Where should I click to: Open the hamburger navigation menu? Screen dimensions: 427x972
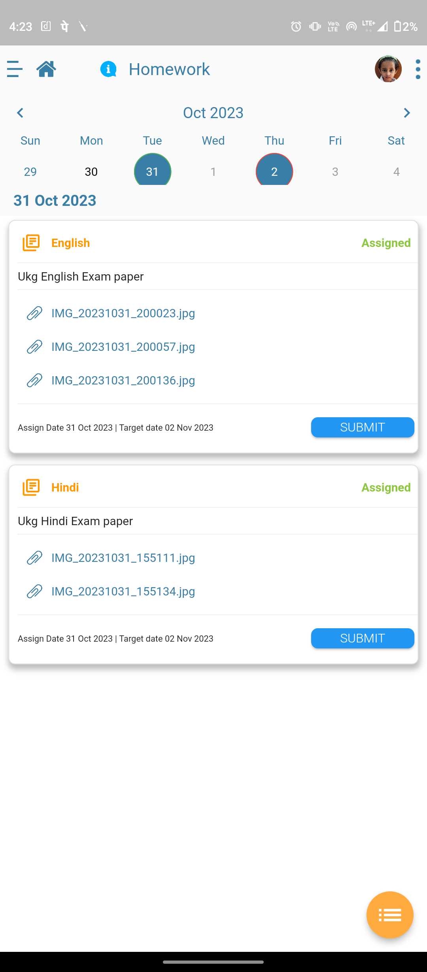[x=15, y=69]
